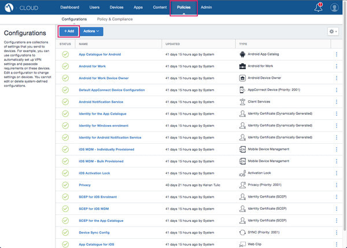
Task: Click the Android App Catalog type icon
Action: point(242,54)
